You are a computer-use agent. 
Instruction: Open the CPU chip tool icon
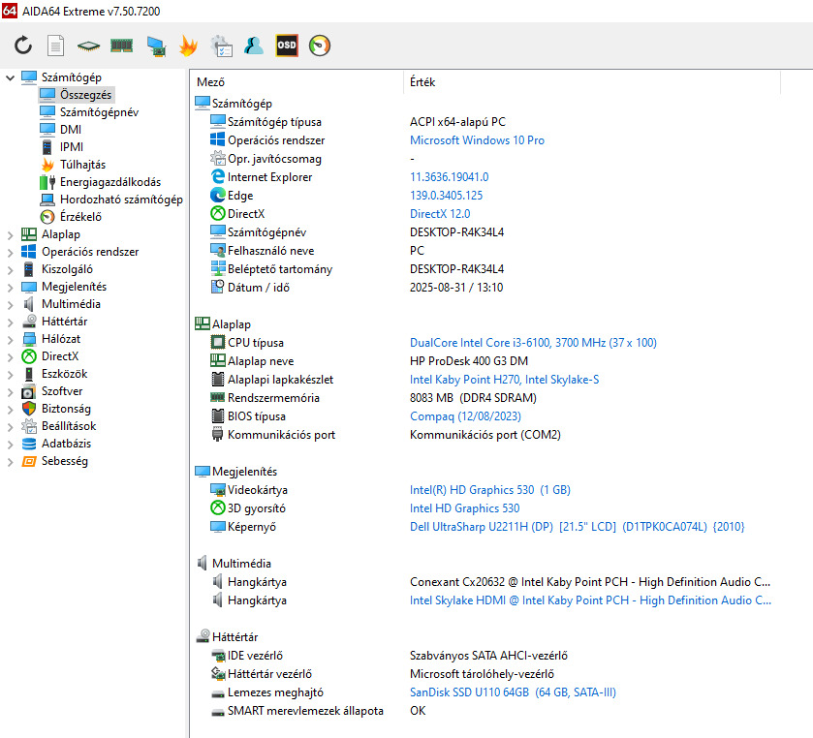pyautogui.click(x=88, y=46)
